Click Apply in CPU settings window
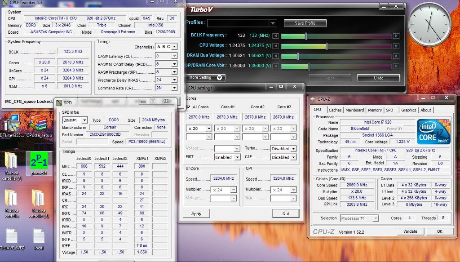Viewport: 460px width, 262px height. pyautogui.click(x=196, y=213)
